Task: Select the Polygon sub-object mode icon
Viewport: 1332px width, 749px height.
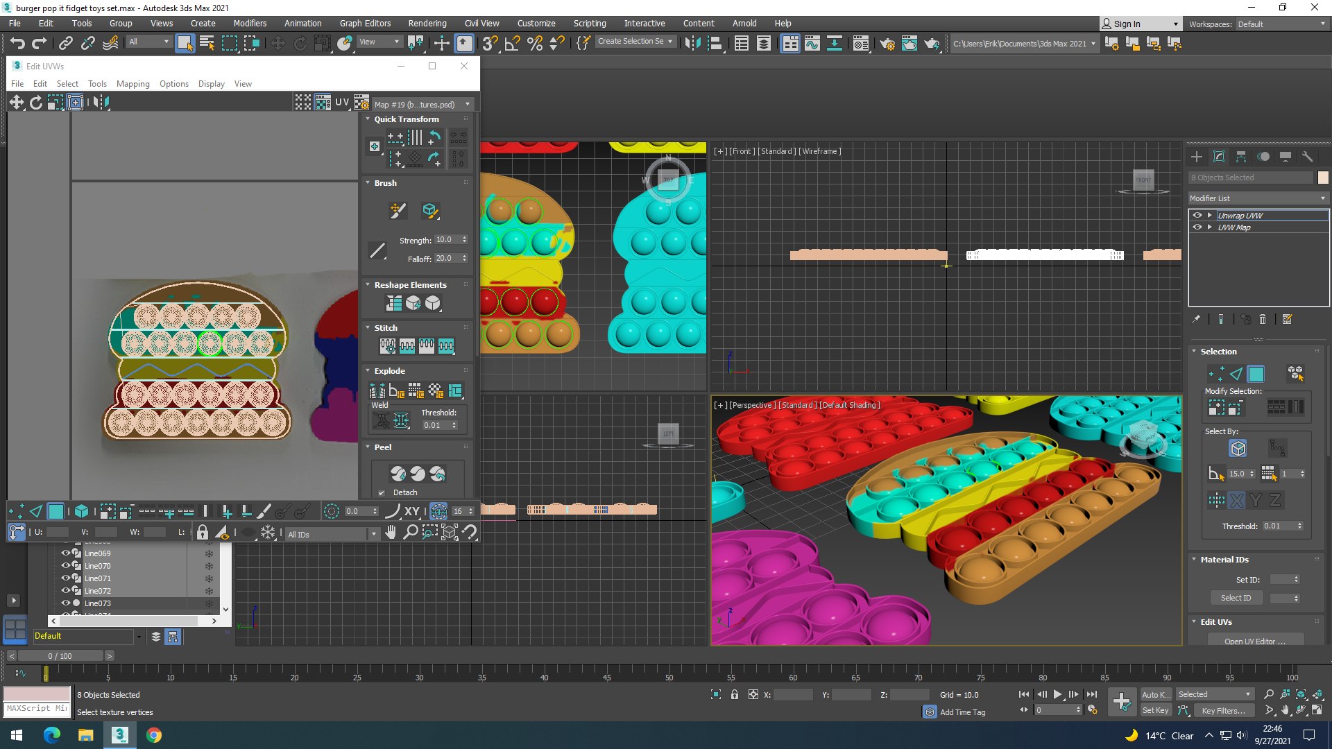Action: coord(1256,374)
